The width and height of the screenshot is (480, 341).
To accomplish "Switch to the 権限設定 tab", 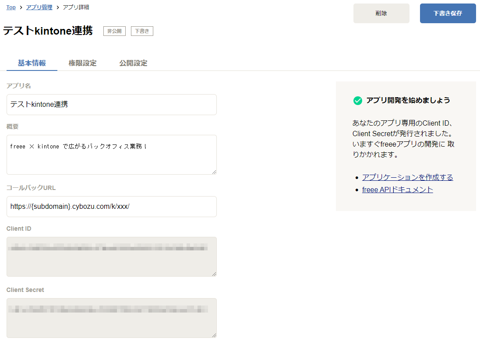I will tap(83, 63).
